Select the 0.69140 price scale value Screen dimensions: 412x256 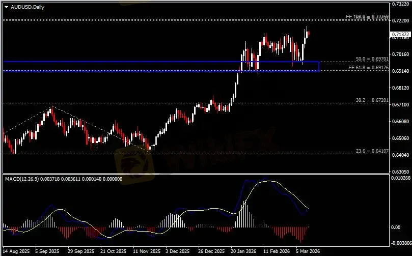tap(400, 71)
